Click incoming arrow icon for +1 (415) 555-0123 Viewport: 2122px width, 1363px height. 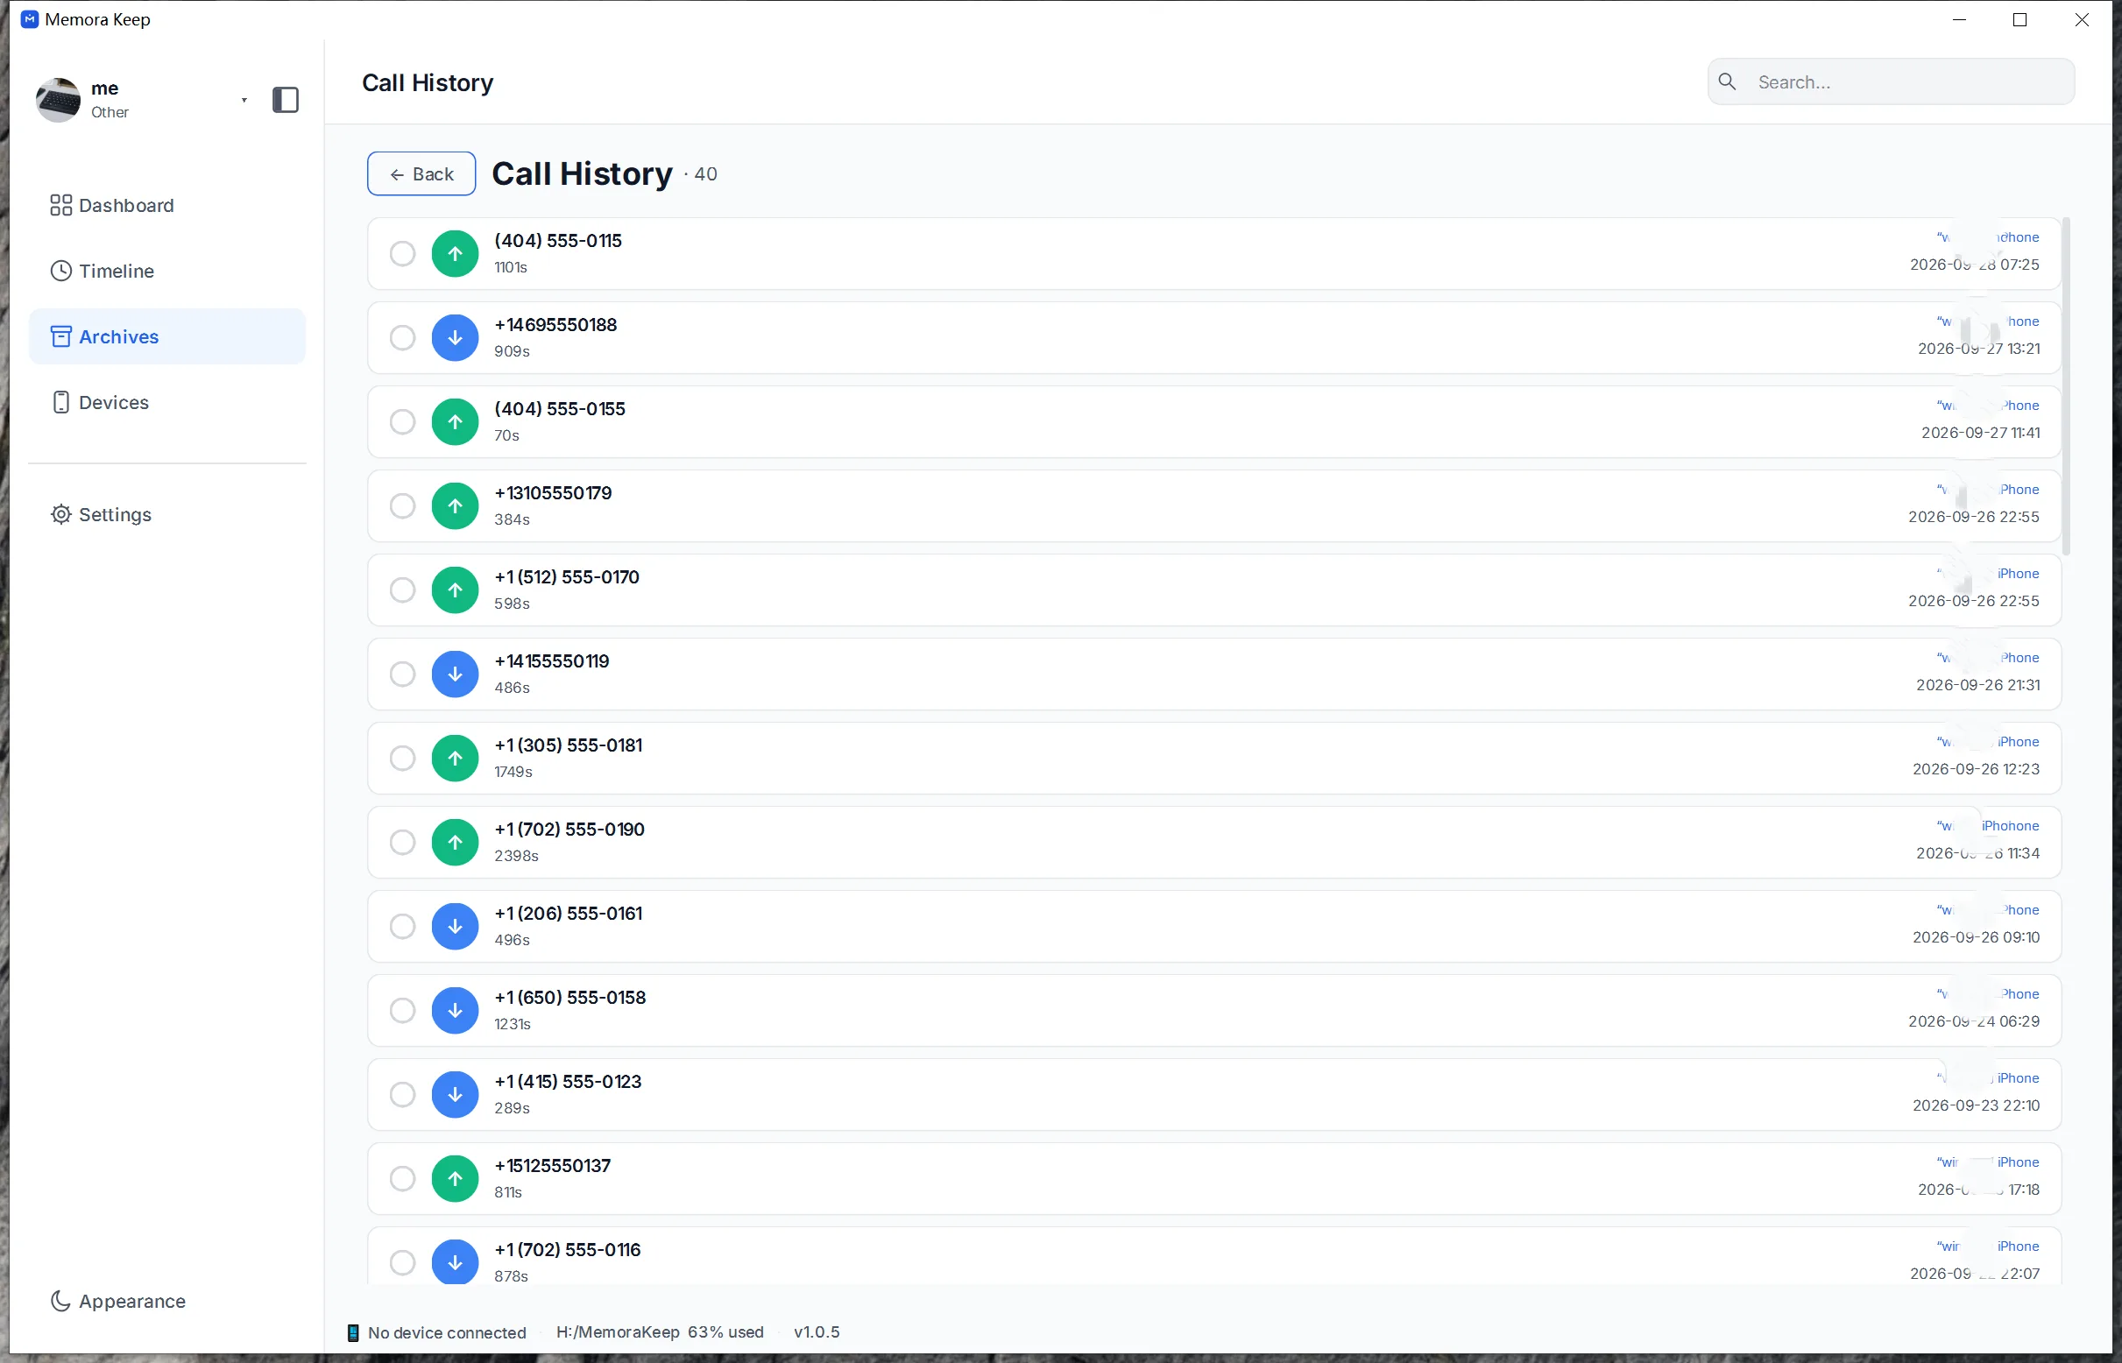click(455, 1094)
